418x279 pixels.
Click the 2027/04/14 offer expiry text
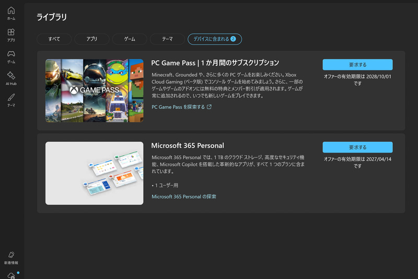(x=357, y=162)
